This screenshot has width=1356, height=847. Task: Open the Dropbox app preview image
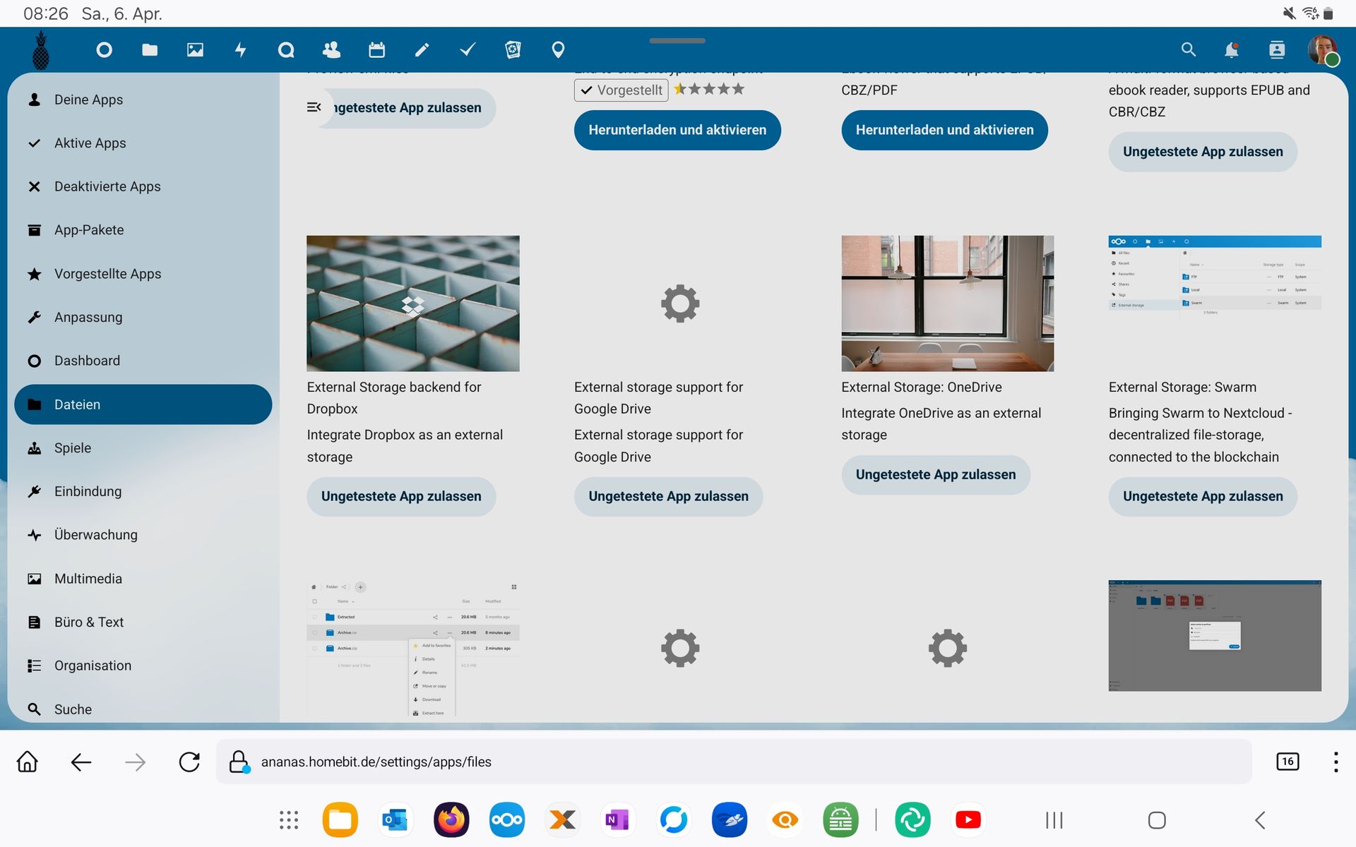tap(413, 304)
